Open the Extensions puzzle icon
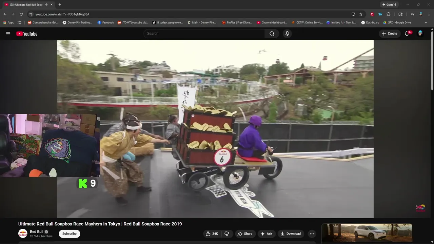434x244 pixels. 389,14
